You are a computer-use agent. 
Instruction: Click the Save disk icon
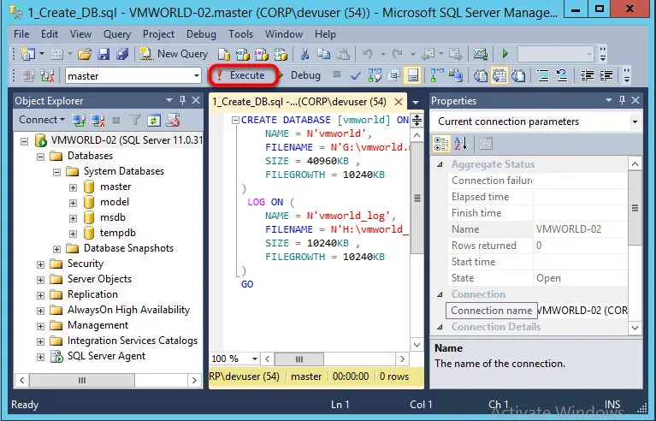(103, 54)
